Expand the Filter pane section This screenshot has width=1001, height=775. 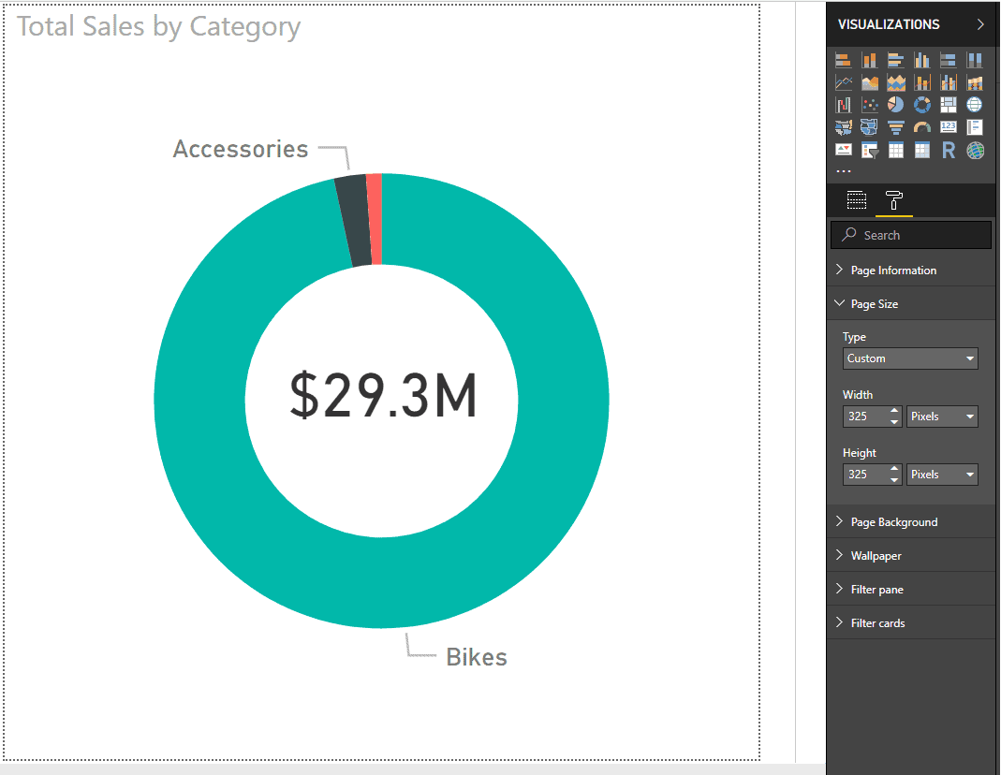tap(911, 590)
